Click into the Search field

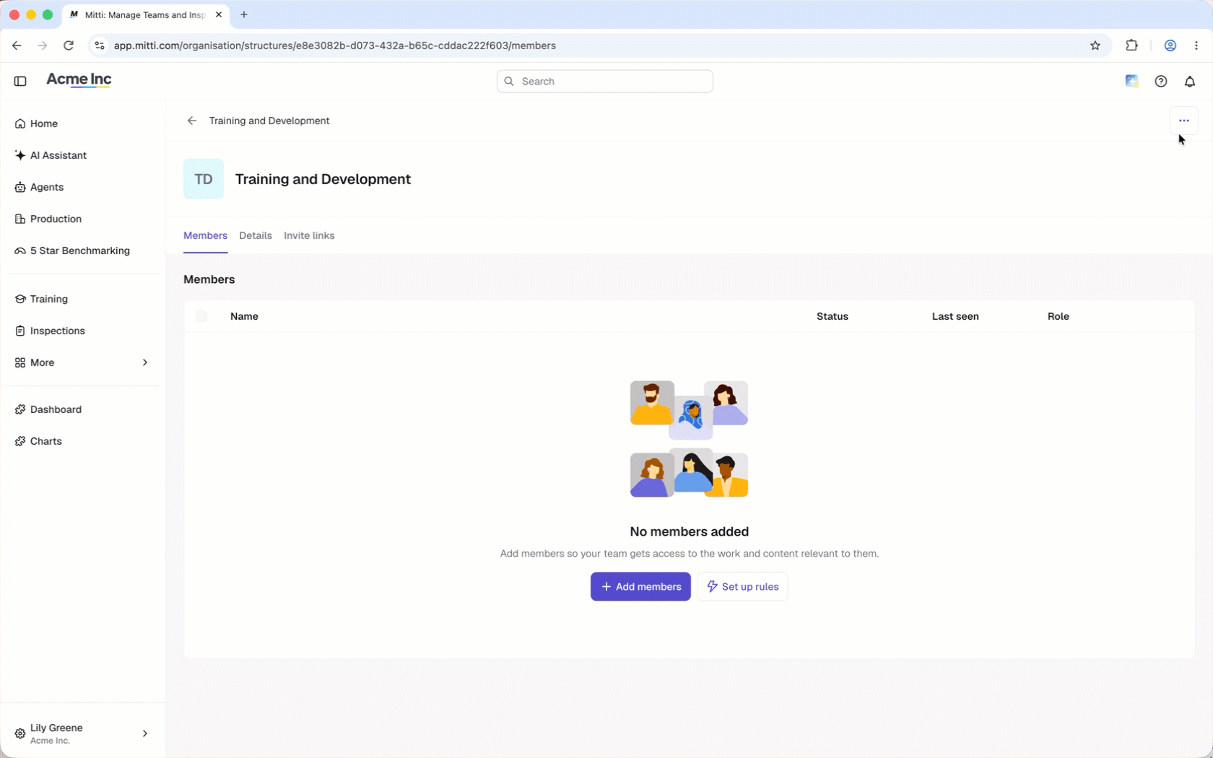605,81
